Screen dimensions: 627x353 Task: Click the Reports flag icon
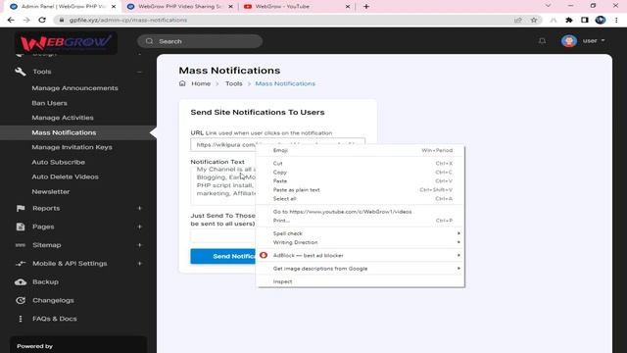pyautogui.click(x=21, y=208)
